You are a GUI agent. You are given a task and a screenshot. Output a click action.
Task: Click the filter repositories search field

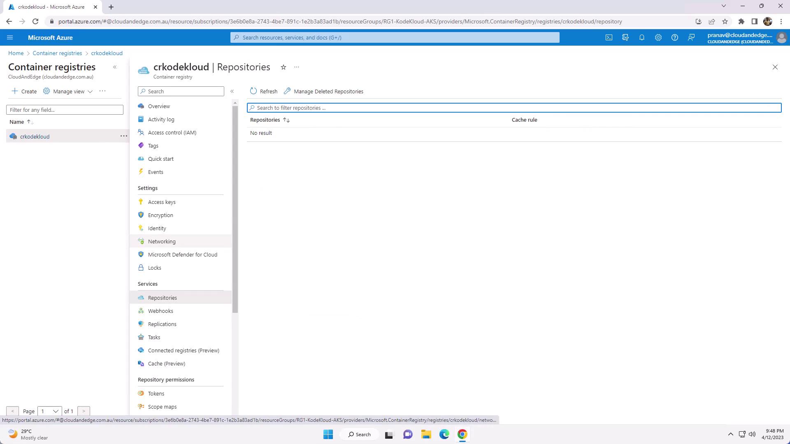click(x=514, y=108)
